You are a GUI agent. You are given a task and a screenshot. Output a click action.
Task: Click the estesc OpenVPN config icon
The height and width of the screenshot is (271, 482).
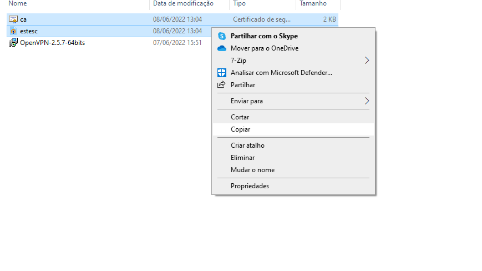point(13,31)
